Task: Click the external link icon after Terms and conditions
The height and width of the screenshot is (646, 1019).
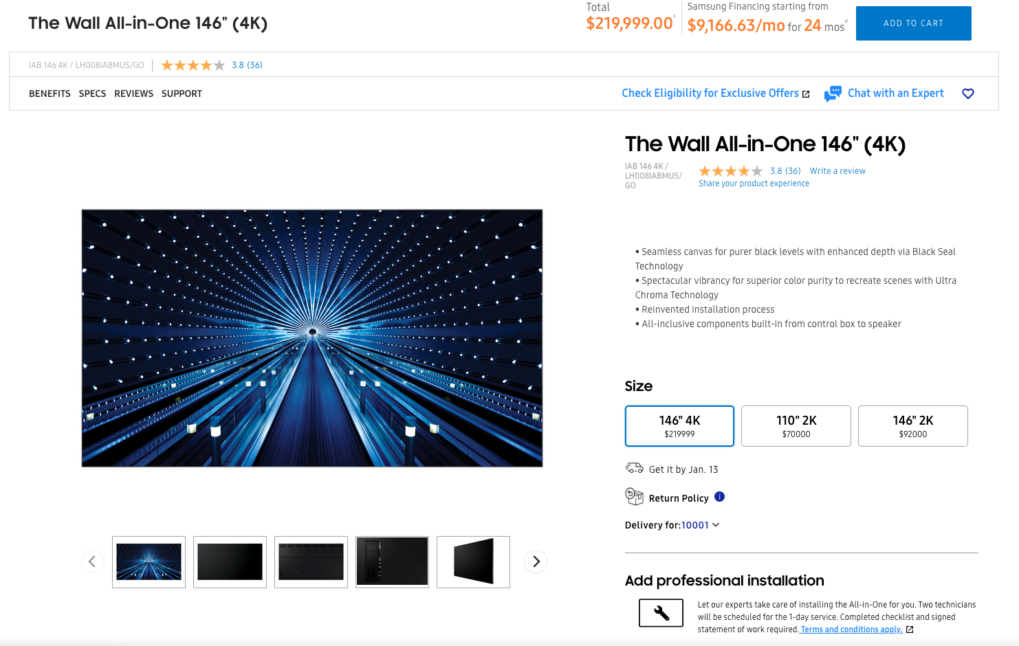Action: click(x=910, y=629)
